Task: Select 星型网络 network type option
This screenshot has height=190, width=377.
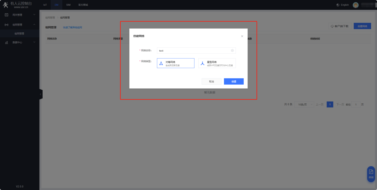Action: [x=217, y=63]
